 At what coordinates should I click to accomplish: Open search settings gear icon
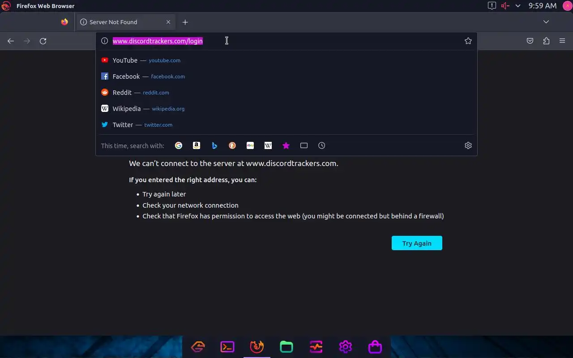[x=468, y=145]
